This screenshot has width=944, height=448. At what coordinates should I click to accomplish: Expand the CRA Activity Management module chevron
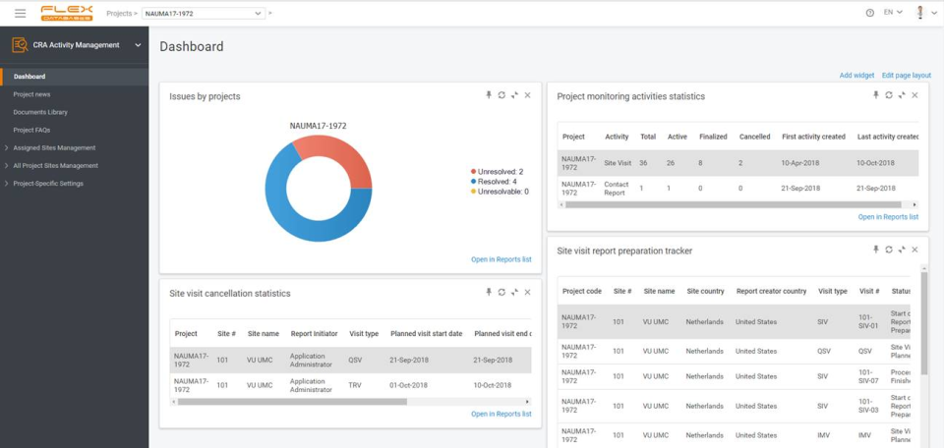tap(138, 45)
